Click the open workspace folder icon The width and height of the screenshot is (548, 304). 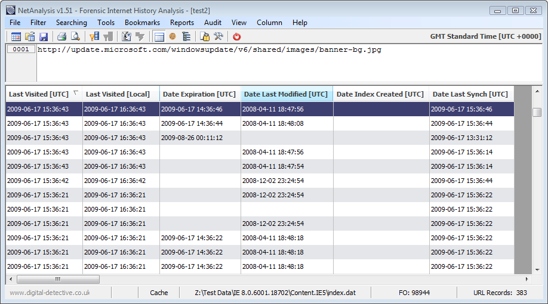point(30,36)
